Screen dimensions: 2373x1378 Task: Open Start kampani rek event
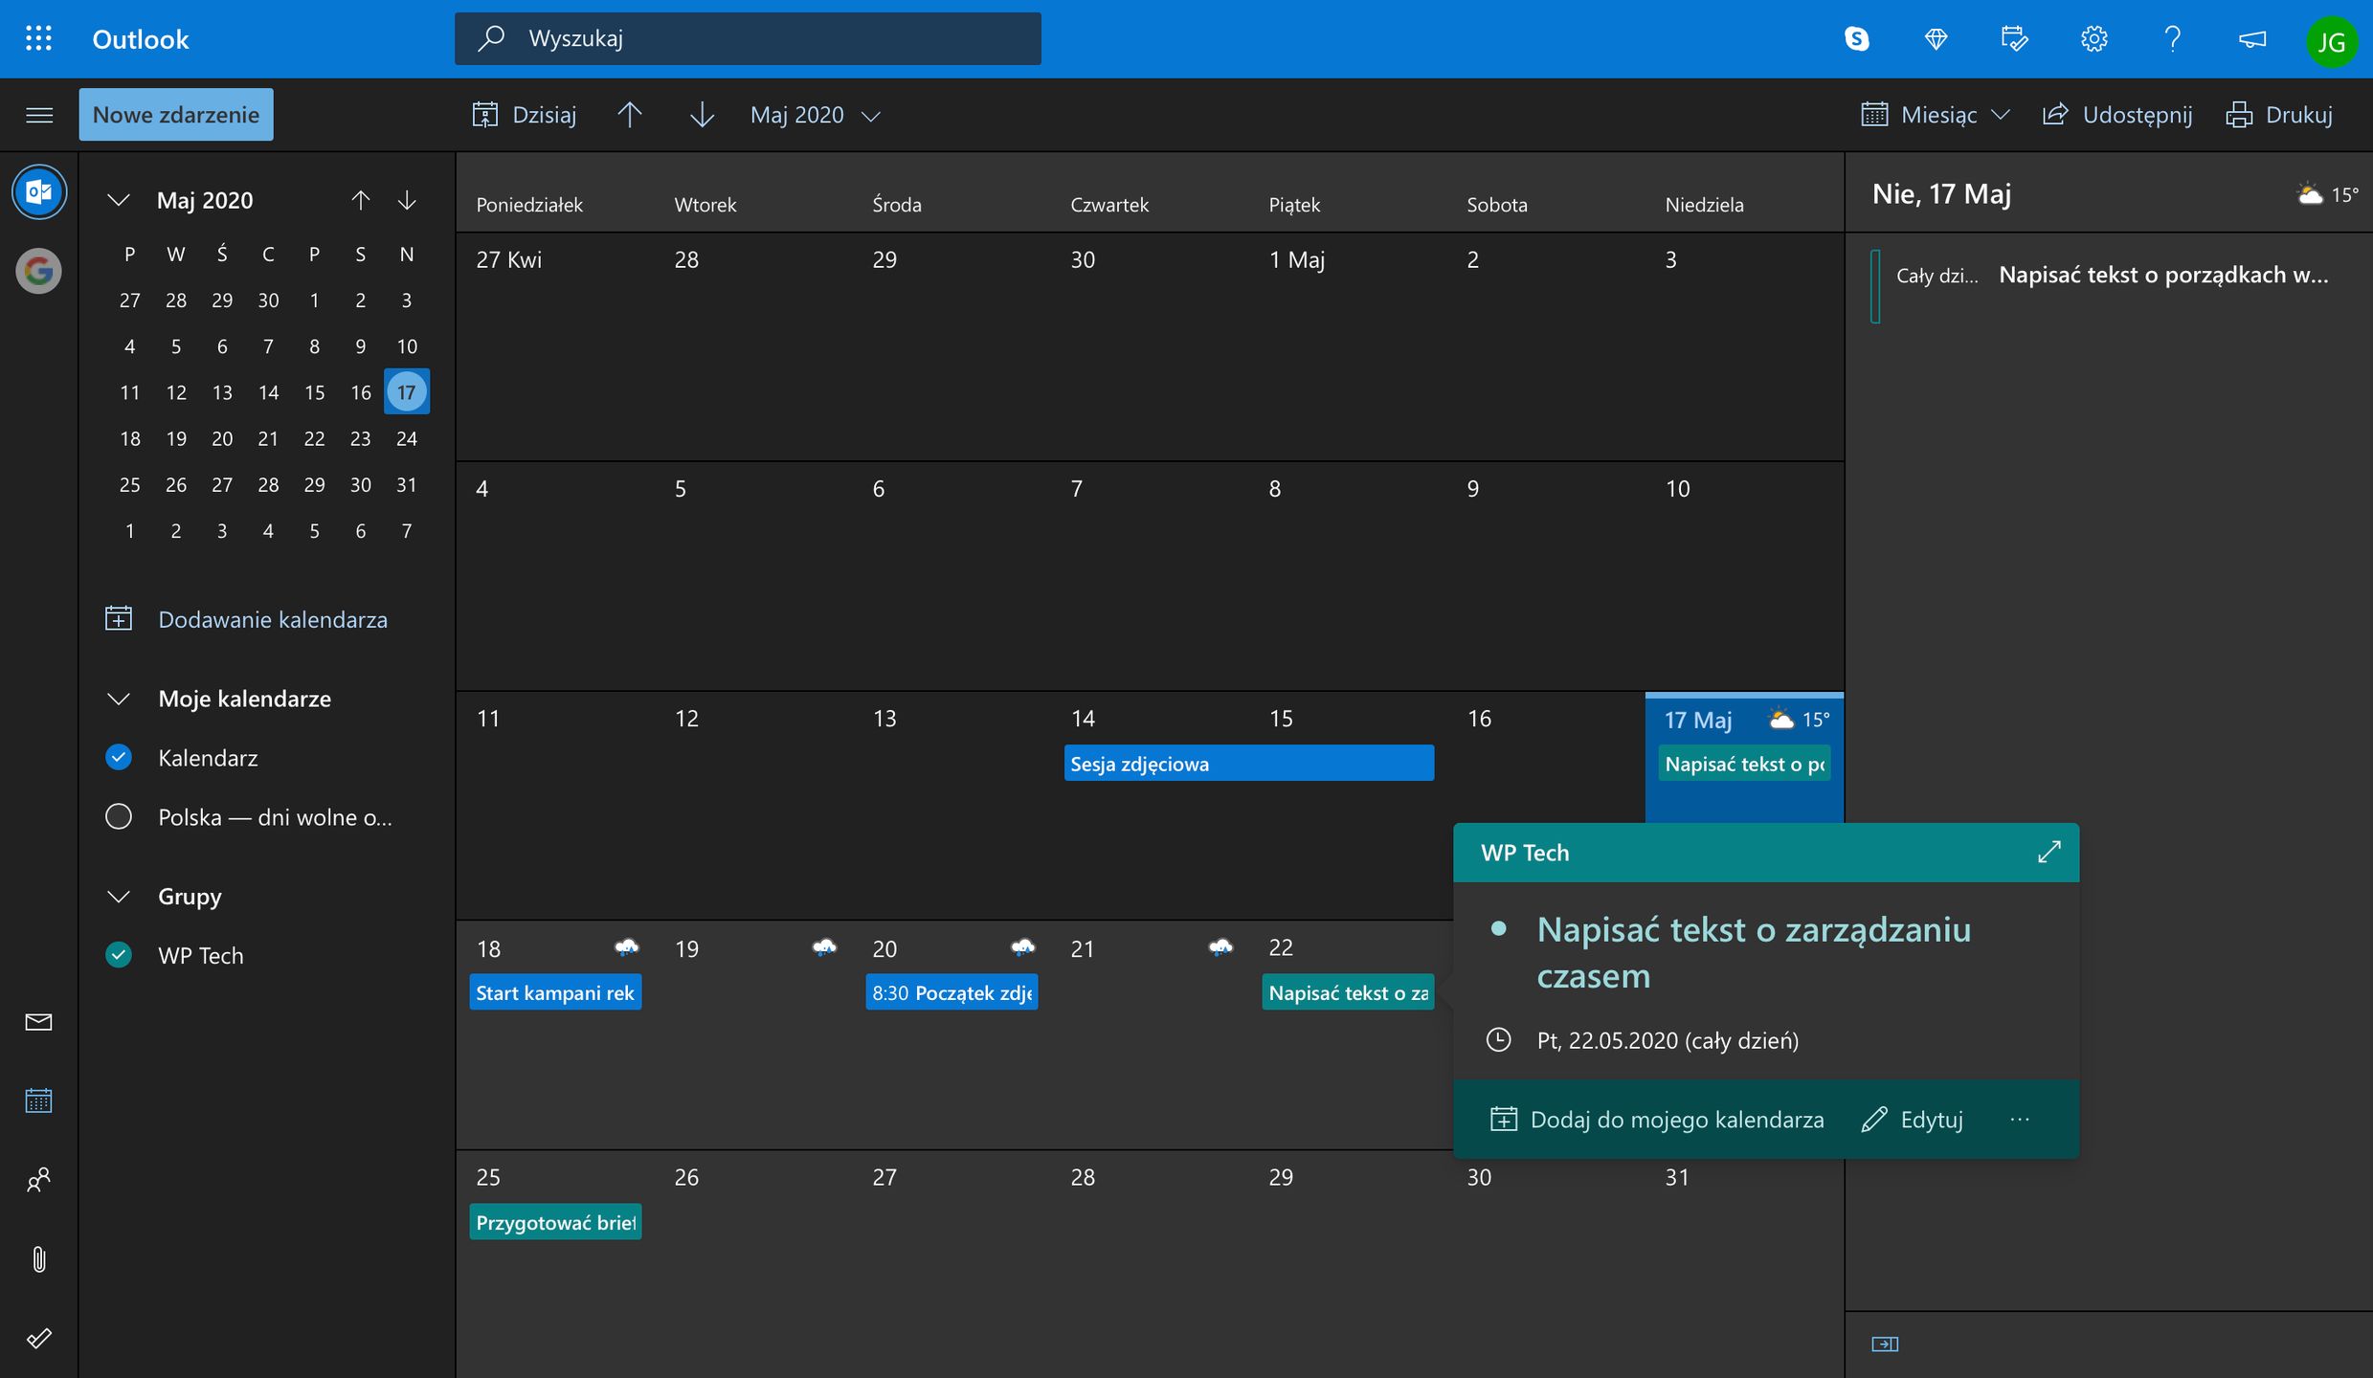pos(555,992)
